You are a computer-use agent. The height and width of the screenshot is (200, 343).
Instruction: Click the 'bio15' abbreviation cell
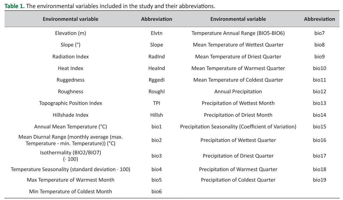pyautogui.click(x=319, y=126)
